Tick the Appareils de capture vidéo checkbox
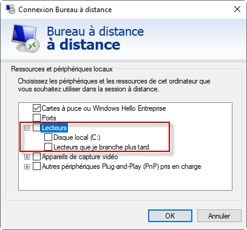Viewport: 247px width, 230px height. [x=36, y=157]
